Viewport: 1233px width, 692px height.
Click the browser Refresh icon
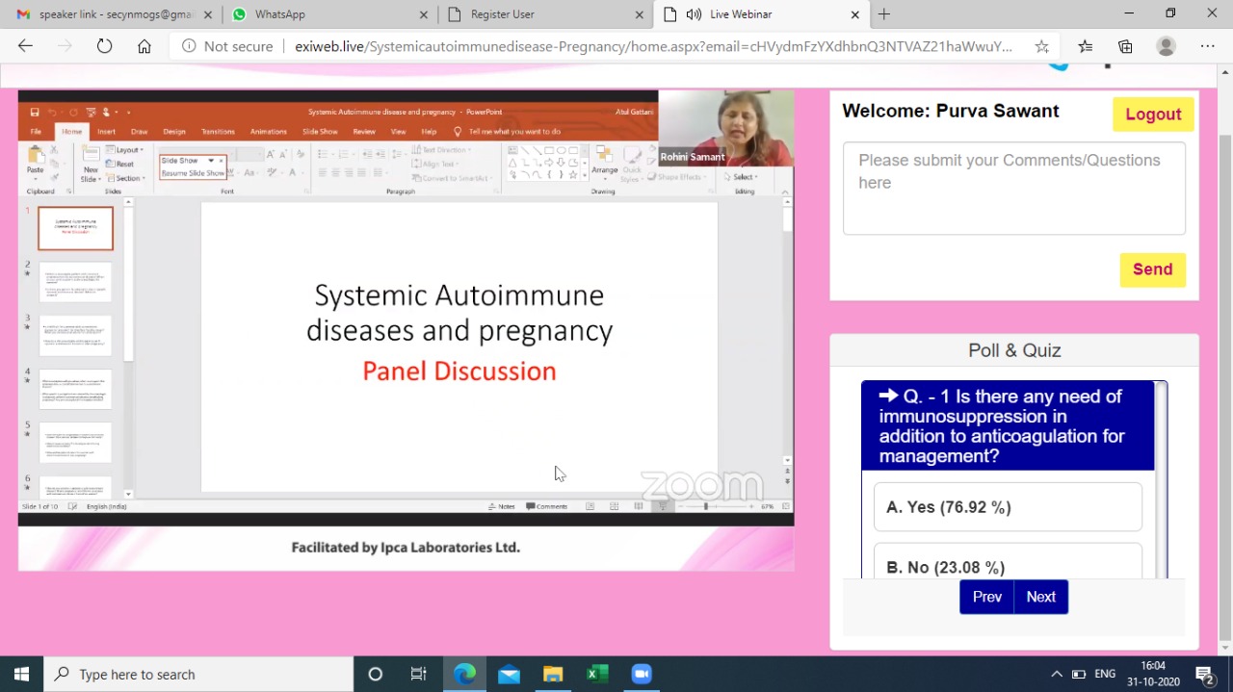point(104,46)
